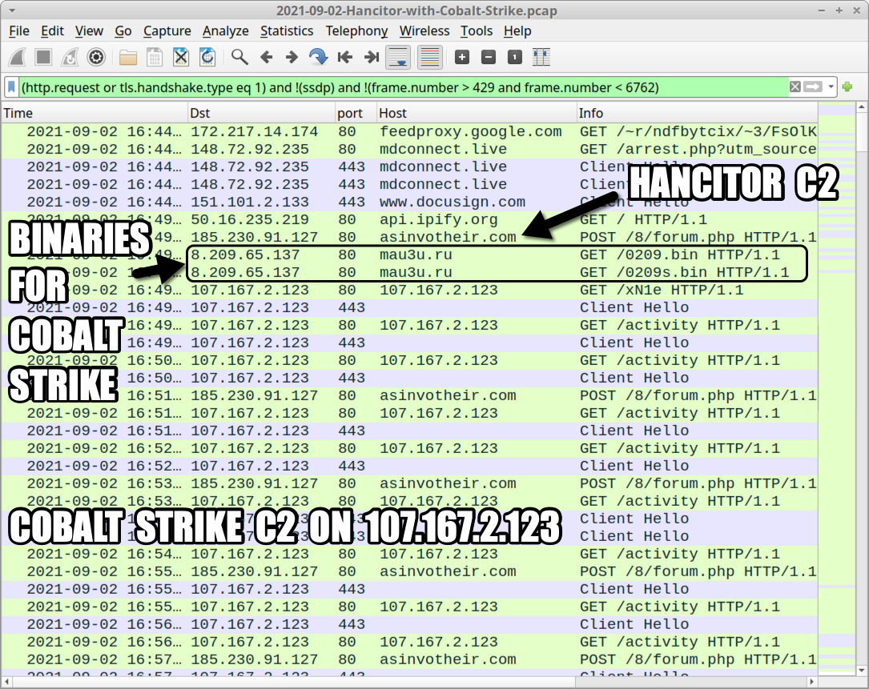The width and height of the screenshot is (869, 689).
Task: Open the Analyze menu
Action: pyautogui.click(x=225, y=31)
